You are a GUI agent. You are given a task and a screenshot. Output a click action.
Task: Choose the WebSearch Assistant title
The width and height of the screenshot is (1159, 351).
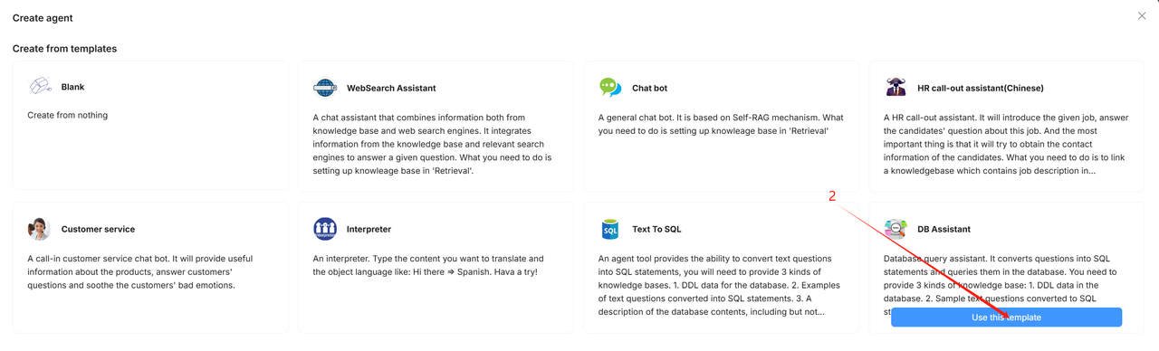[391, 88]
